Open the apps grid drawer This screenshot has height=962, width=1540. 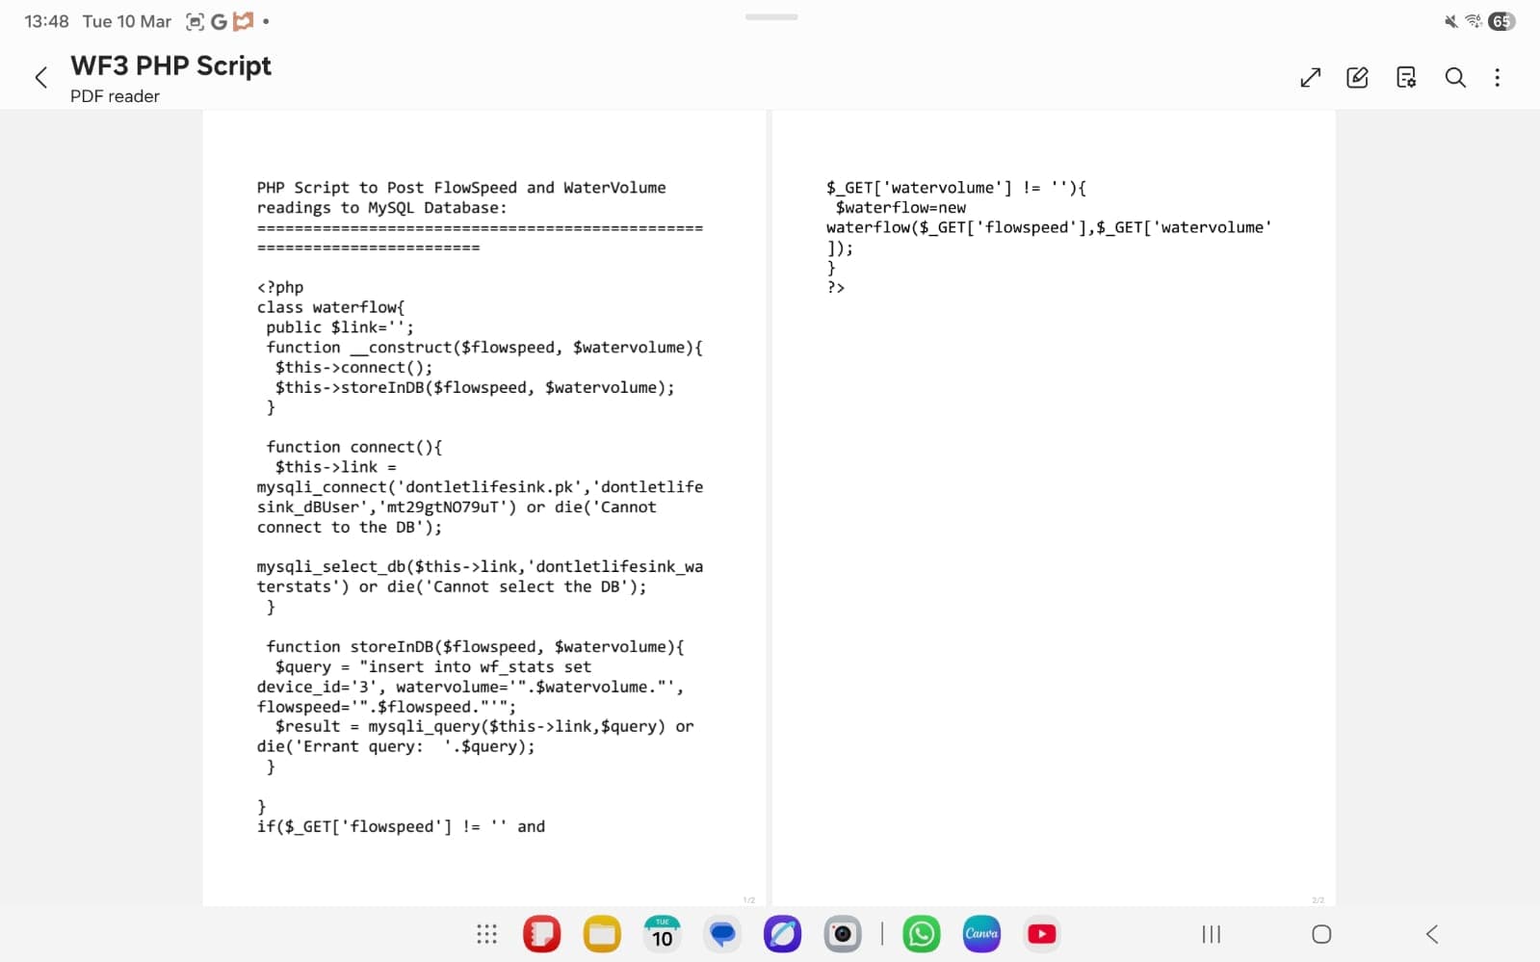pos(486,934)
